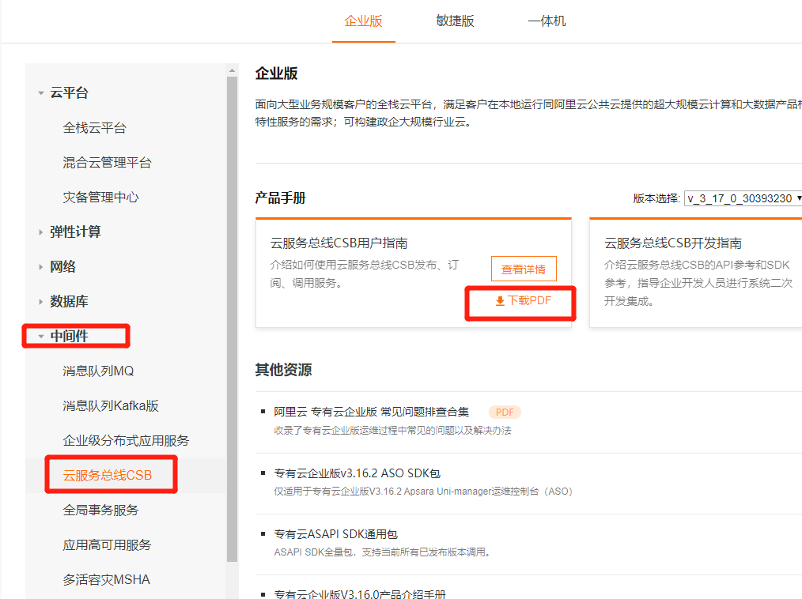Viewport: 802px width, 599px height.
Task: Click the 其他资源 heading
Action: click(283, 370)
